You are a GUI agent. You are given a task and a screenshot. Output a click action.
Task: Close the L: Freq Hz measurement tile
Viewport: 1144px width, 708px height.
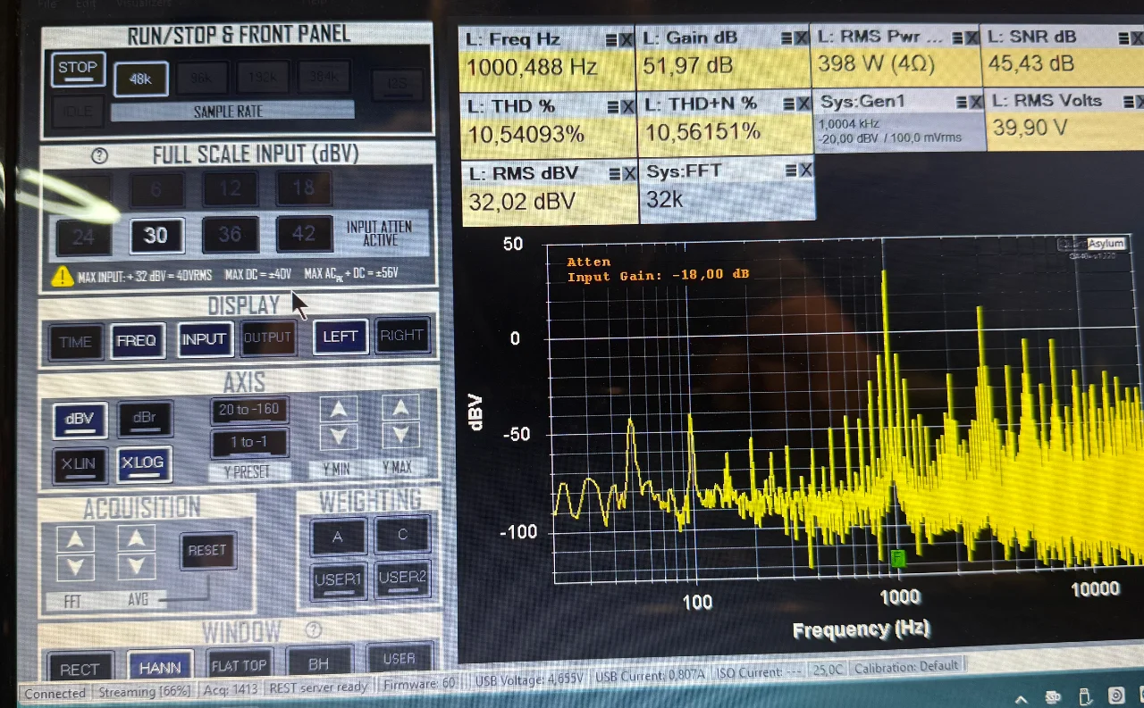pyautogui.click(x=626, y=40)
